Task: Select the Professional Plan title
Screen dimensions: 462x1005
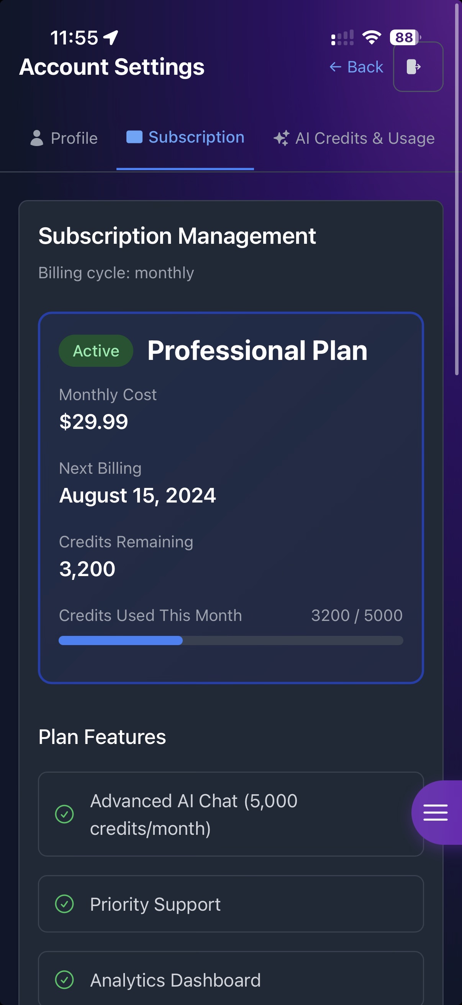Action: point(257,350)
